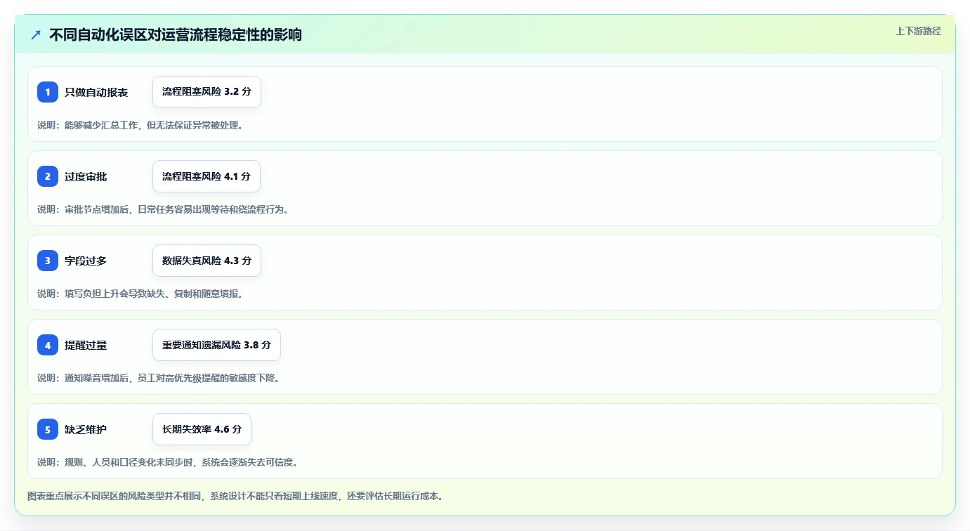970x531 pixels.
Task: Click the 重要通知遗漏风险 3.8 分 chip
Action: [x=216, y=345]
